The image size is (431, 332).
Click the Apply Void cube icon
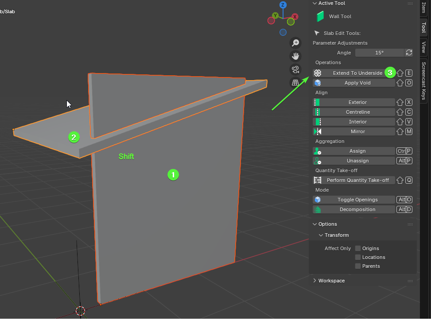tap(318, 83)
